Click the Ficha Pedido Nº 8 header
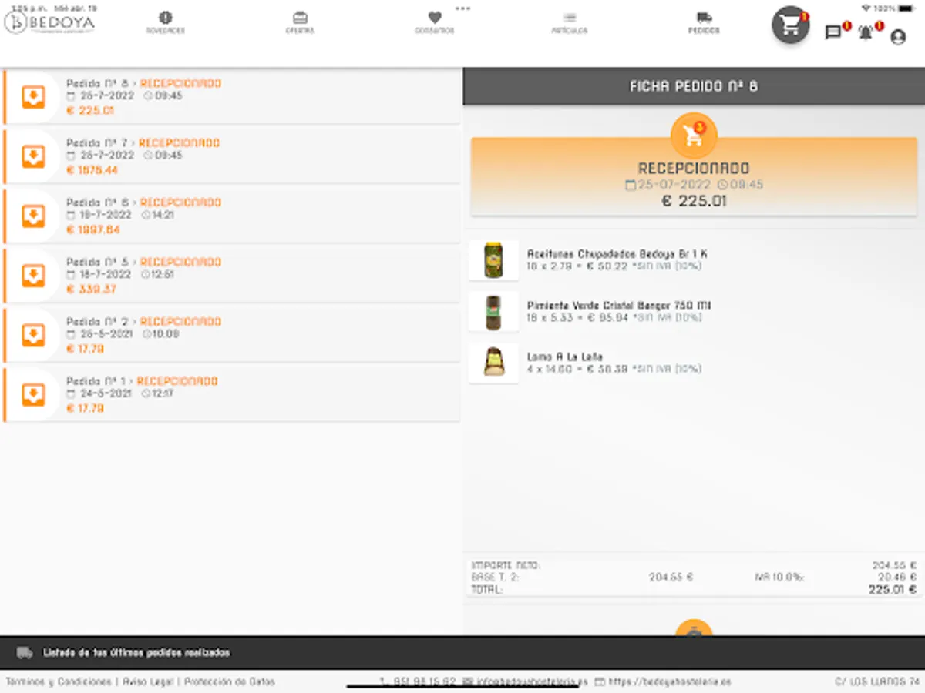This screenshot has height=693, width=925. pos(694,86)
